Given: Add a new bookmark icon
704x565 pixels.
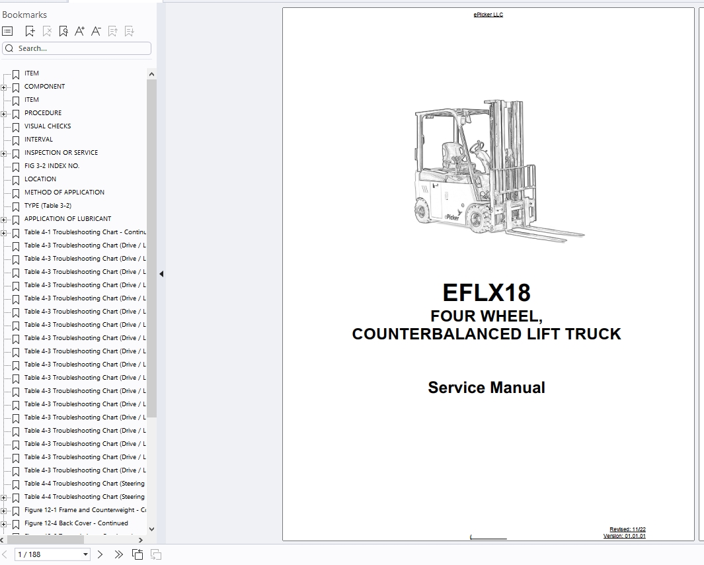Looking at the screenshot, I should coord(30,31).
